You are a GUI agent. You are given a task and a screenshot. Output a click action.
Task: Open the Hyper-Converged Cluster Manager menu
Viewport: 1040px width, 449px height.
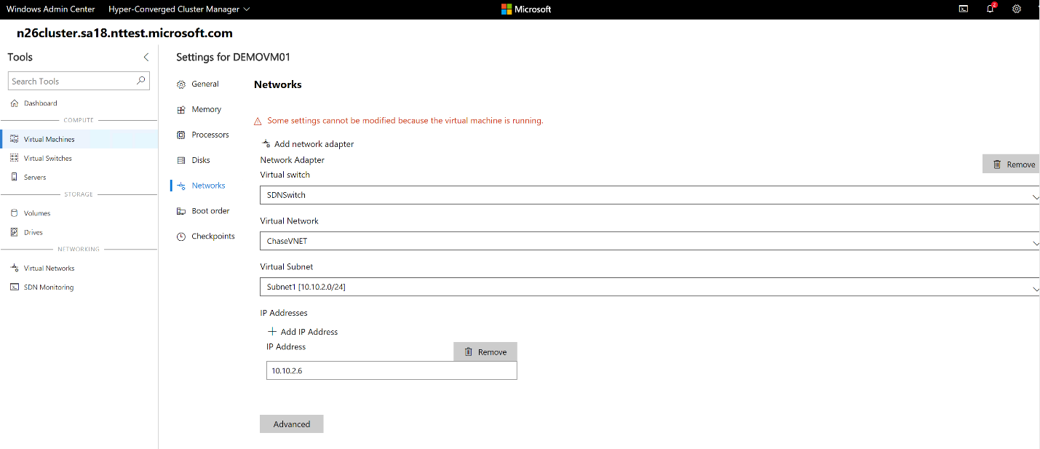click(178, 9)
